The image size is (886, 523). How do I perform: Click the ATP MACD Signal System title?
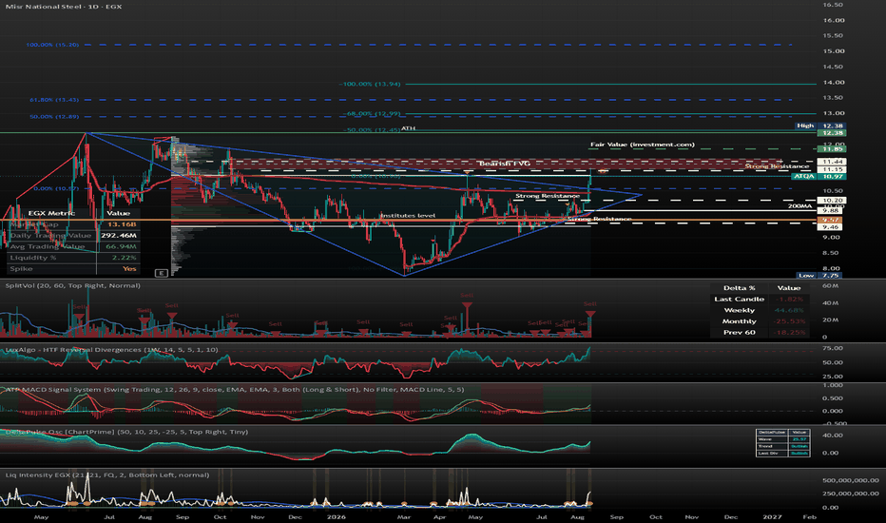pos(235,390)
